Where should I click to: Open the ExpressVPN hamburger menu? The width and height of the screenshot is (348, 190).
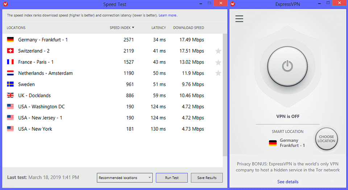pyautogui.click(x=239, y=18)
